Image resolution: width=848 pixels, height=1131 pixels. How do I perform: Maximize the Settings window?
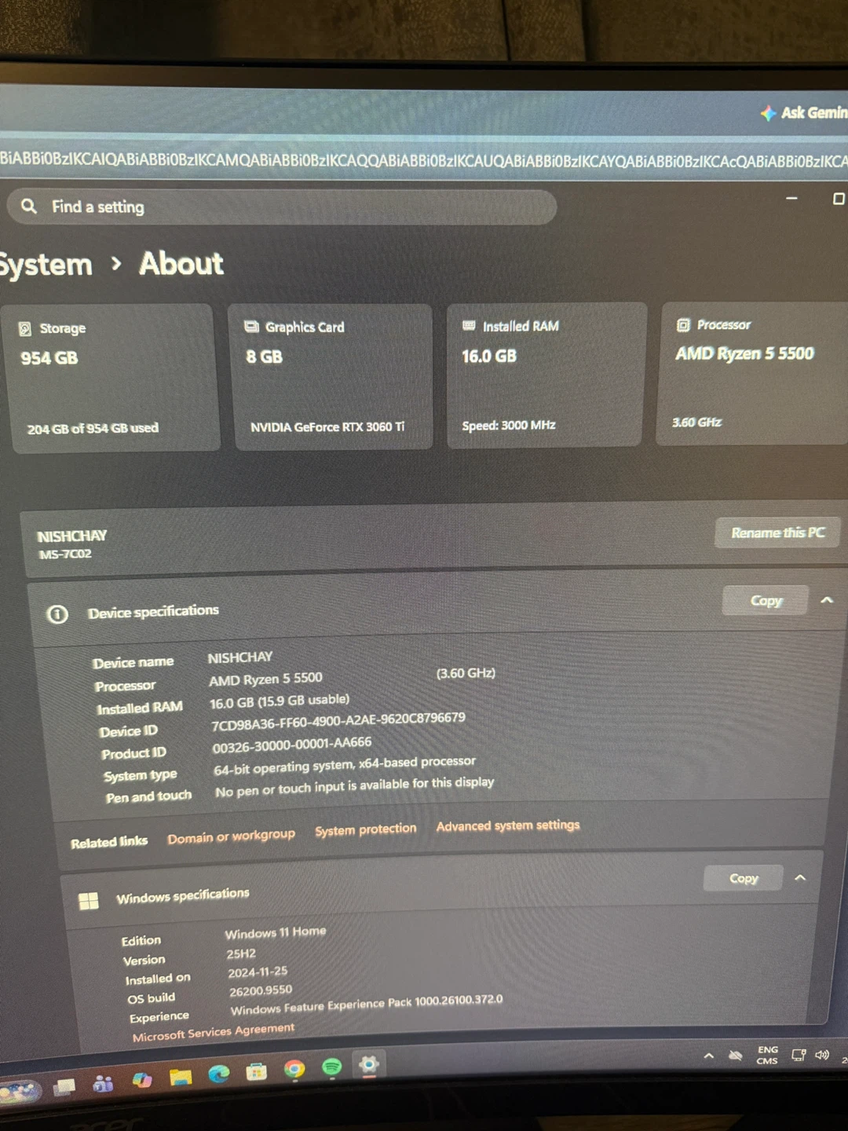(839, 199)
